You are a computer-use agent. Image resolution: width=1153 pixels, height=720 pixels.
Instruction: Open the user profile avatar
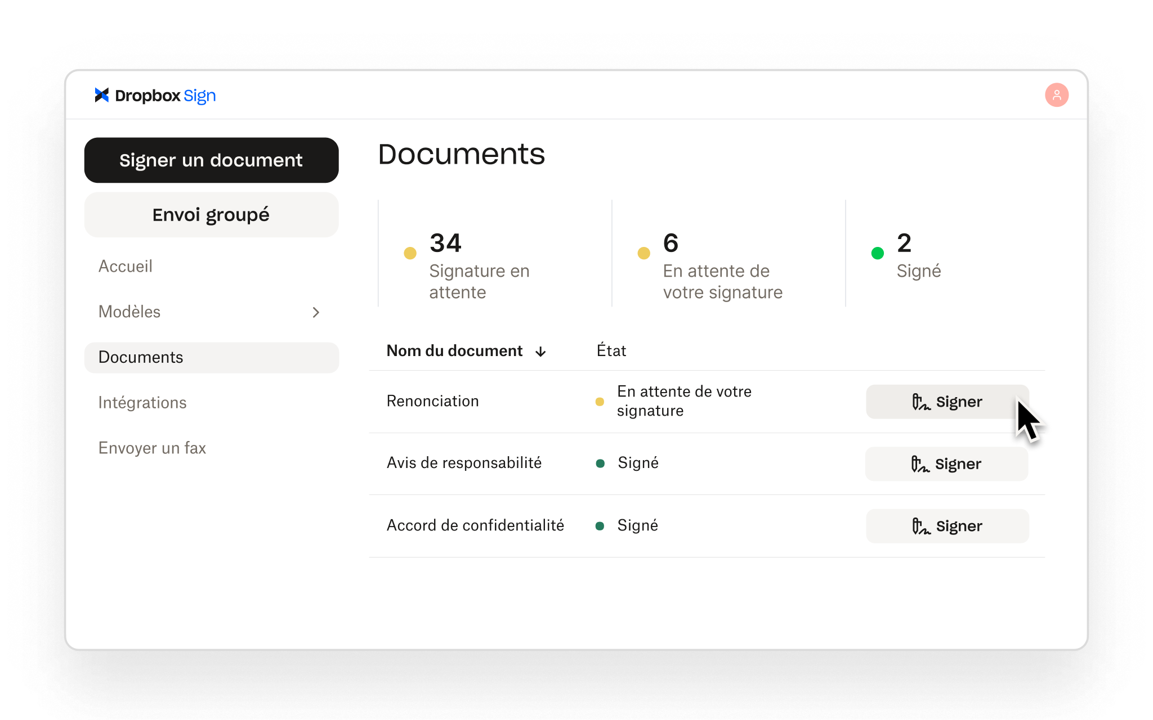[x=1057, y=95]
